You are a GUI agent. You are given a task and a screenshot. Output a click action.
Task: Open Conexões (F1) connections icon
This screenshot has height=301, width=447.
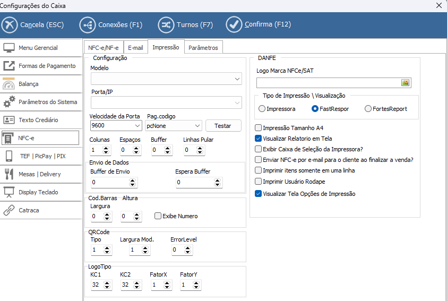coord(88,24)
